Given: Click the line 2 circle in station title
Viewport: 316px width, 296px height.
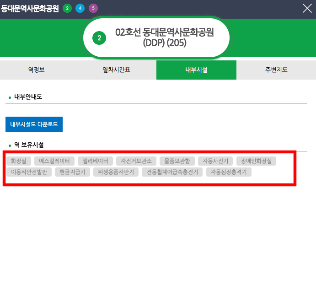Looking at the screenshot, I should click(x=99, y=38).
